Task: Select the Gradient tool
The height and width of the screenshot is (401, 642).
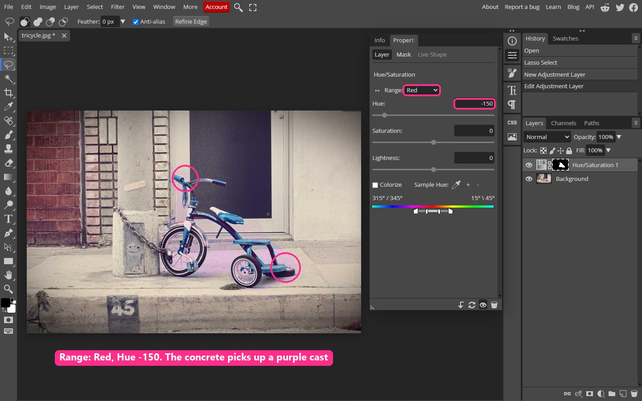Action: (x=8, y=177)
